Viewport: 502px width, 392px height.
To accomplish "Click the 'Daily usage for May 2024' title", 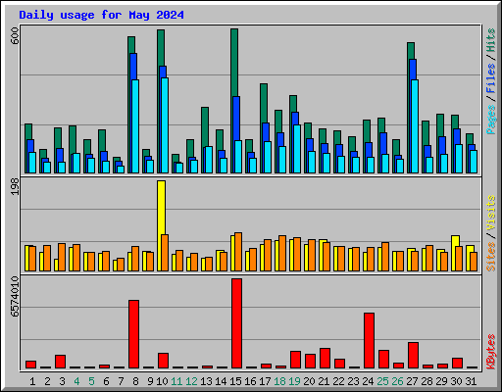I will pos(101,15).
